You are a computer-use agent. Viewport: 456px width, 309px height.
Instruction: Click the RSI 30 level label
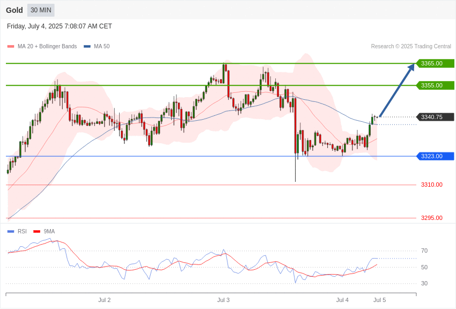[x=424, y=283]
